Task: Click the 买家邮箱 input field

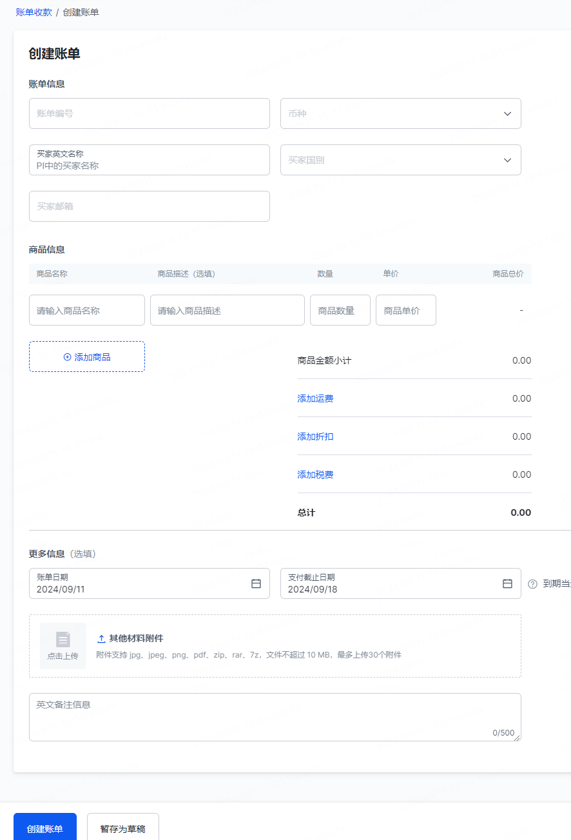Action: [x=149, y=206]
